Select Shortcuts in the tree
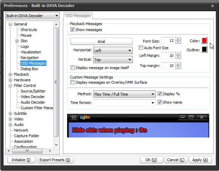This screenshot has width=219, height=171. pos(29,30)
